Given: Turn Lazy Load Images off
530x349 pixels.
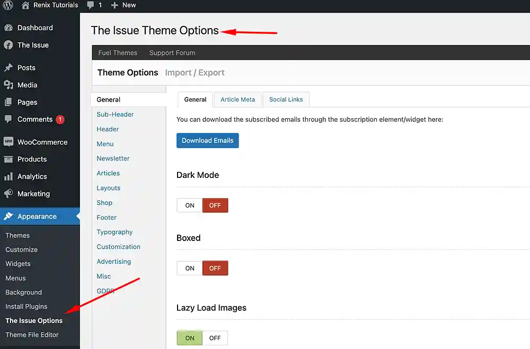Looking at the screenshot, I should click(x=215, y=338).
